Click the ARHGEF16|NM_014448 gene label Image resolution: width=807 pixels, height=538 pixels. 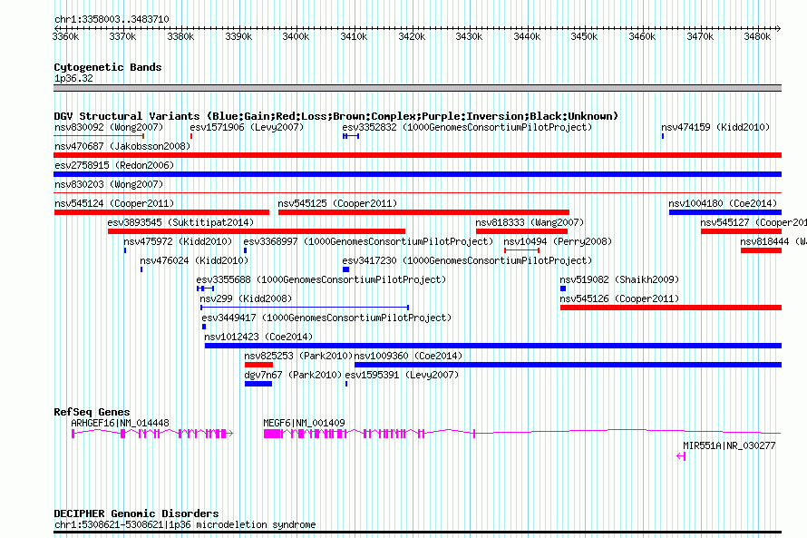pyautogui.click(x=120, y=423)
